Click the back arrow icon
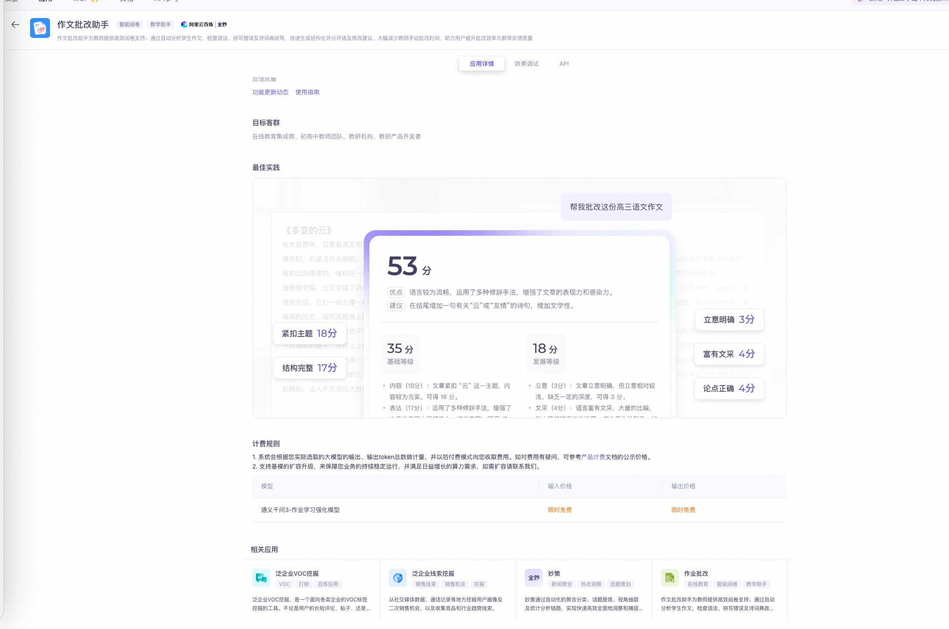This screenshot has width=949, height=629. click(x=16, y=25)
